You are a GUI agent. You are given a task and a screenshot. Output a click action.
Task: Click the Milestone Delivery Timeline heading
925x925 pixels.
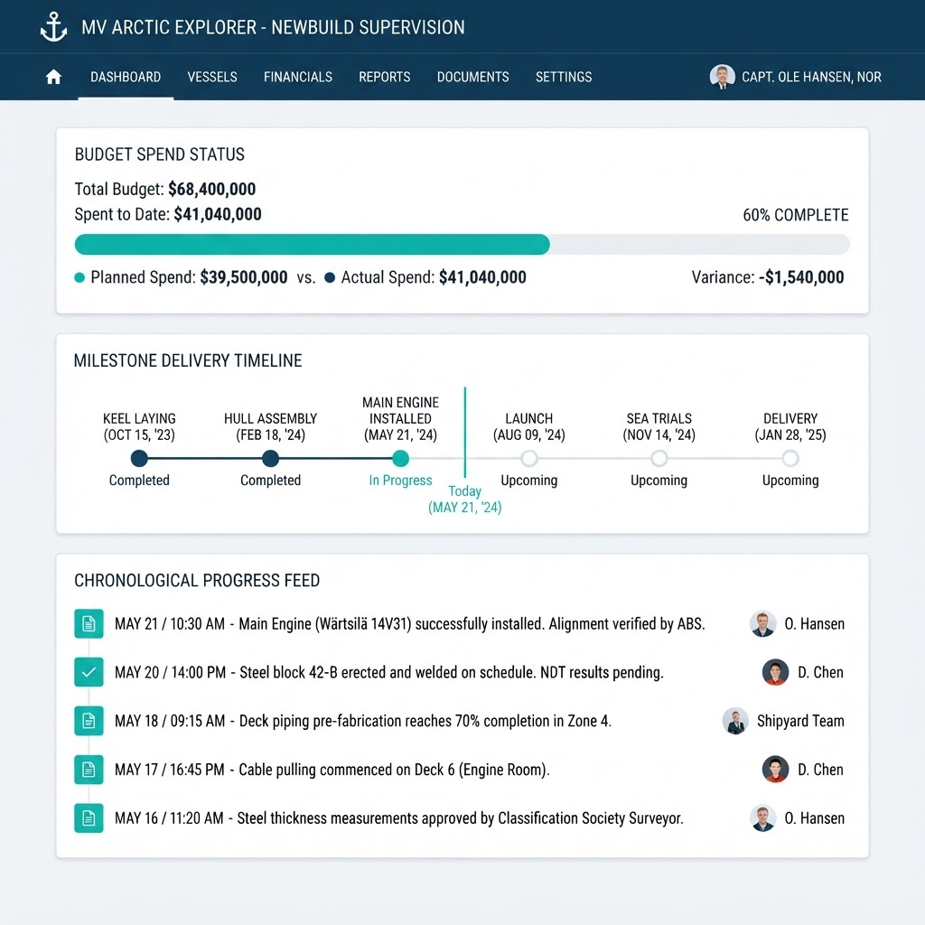[188, 360]
